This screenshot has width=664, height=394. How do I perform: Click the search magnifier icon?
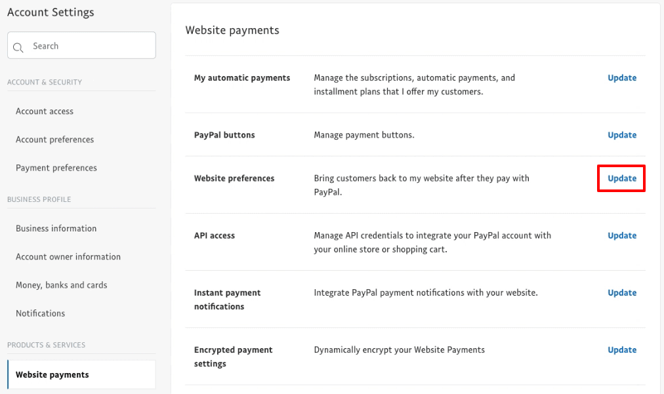[18, 46]
